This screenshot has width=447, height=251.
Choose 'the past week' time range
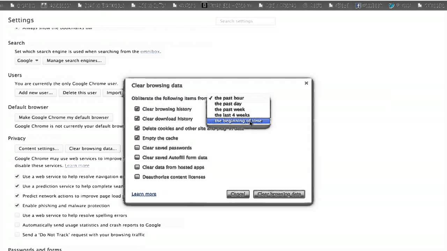(239, 109)
